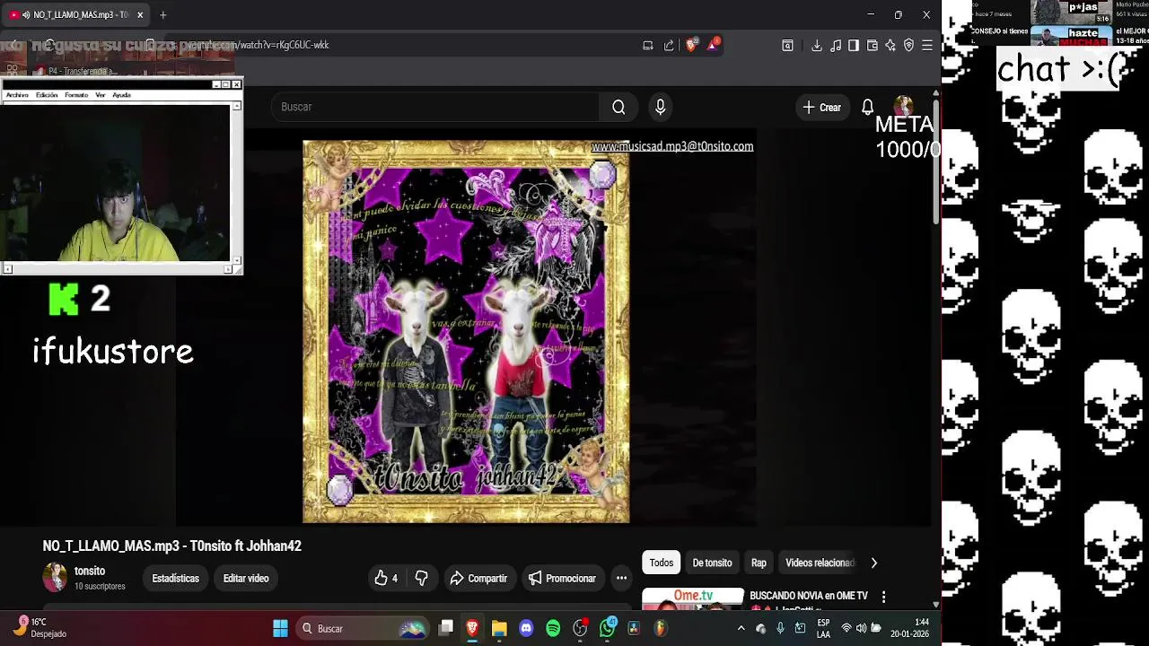
Task: Open YouTube notifications bell
Action: tap(867, 107)
